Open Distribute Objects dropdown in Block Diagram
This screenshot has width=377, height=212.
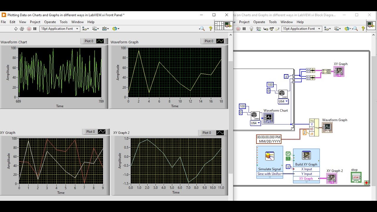(x=338, y=29)
